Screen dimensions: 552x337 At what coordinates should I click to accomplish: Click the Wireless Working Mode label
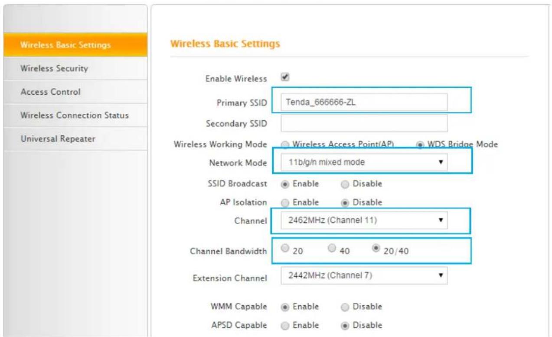[x=220, y=144]
